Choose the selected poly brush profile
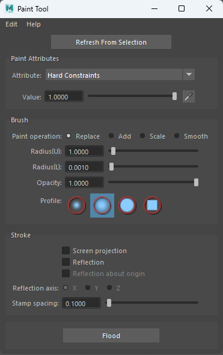This screenshot has width=223, height=355. [x=102, y=206]
